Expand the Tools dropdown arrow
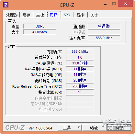Image resolution: width=135 pixels, height=134 pixels. [x=79, y=128]
